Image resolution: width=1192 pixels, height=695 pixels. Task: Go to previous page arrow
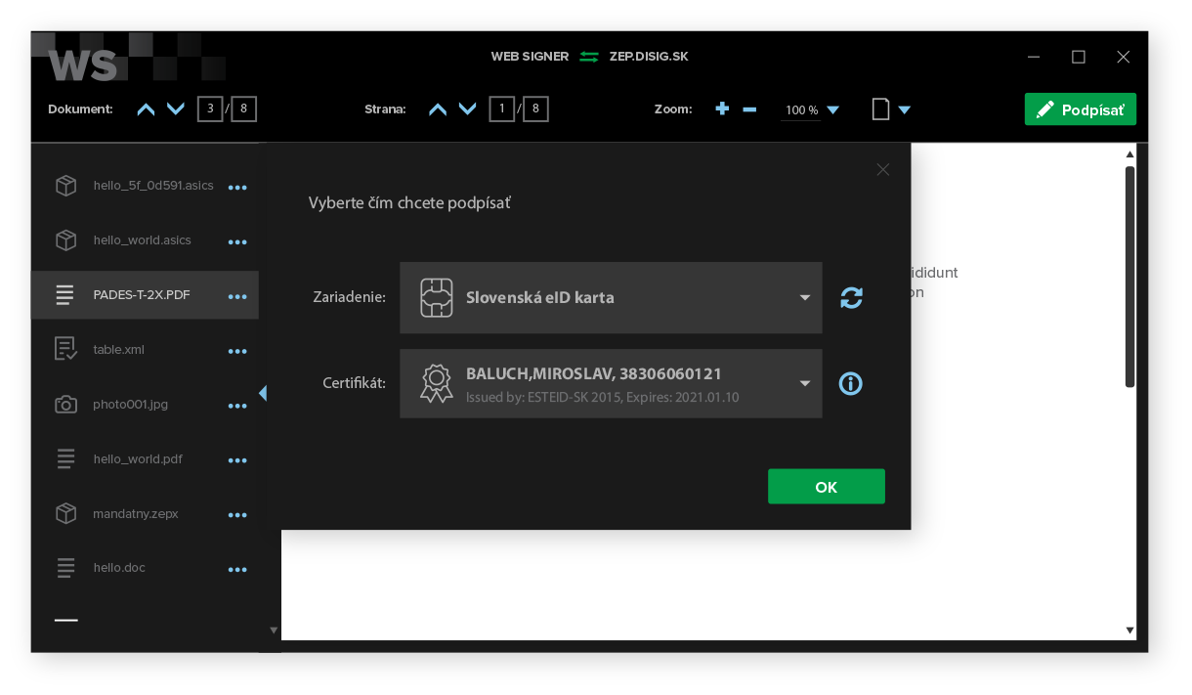pyautogui.click(x=438, y=109)
